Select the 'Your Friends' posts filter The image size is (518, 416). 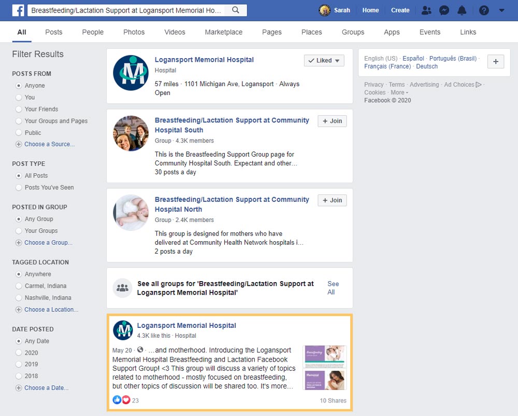click(x=19, y=109)
